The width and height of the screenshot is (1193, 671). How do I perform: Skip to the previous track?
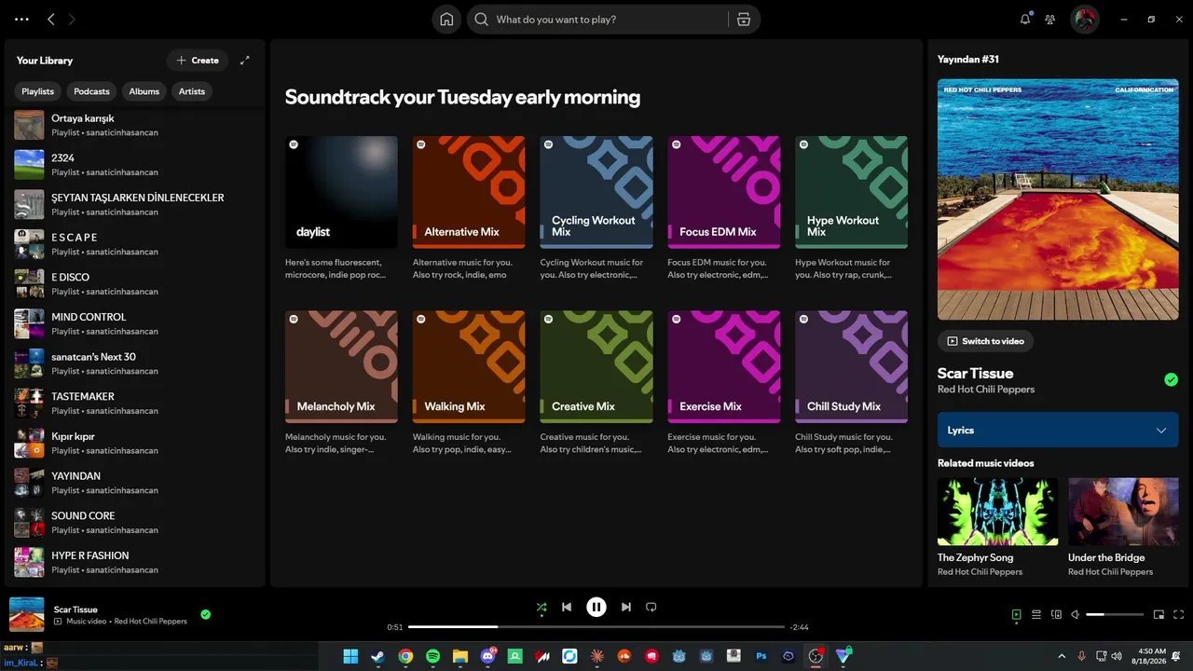567,607
